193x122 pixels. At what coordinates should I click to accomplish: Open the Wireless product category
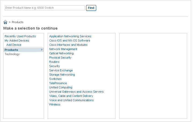(x=55, y=104)
